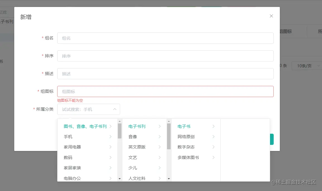This screenshot has width=322, height=191.
Task: Select 家用电器 category
Action: click(x=72, y=147)
